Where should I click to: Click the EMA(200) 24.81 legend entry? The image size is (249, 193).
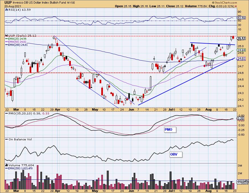tap(17, 45)
